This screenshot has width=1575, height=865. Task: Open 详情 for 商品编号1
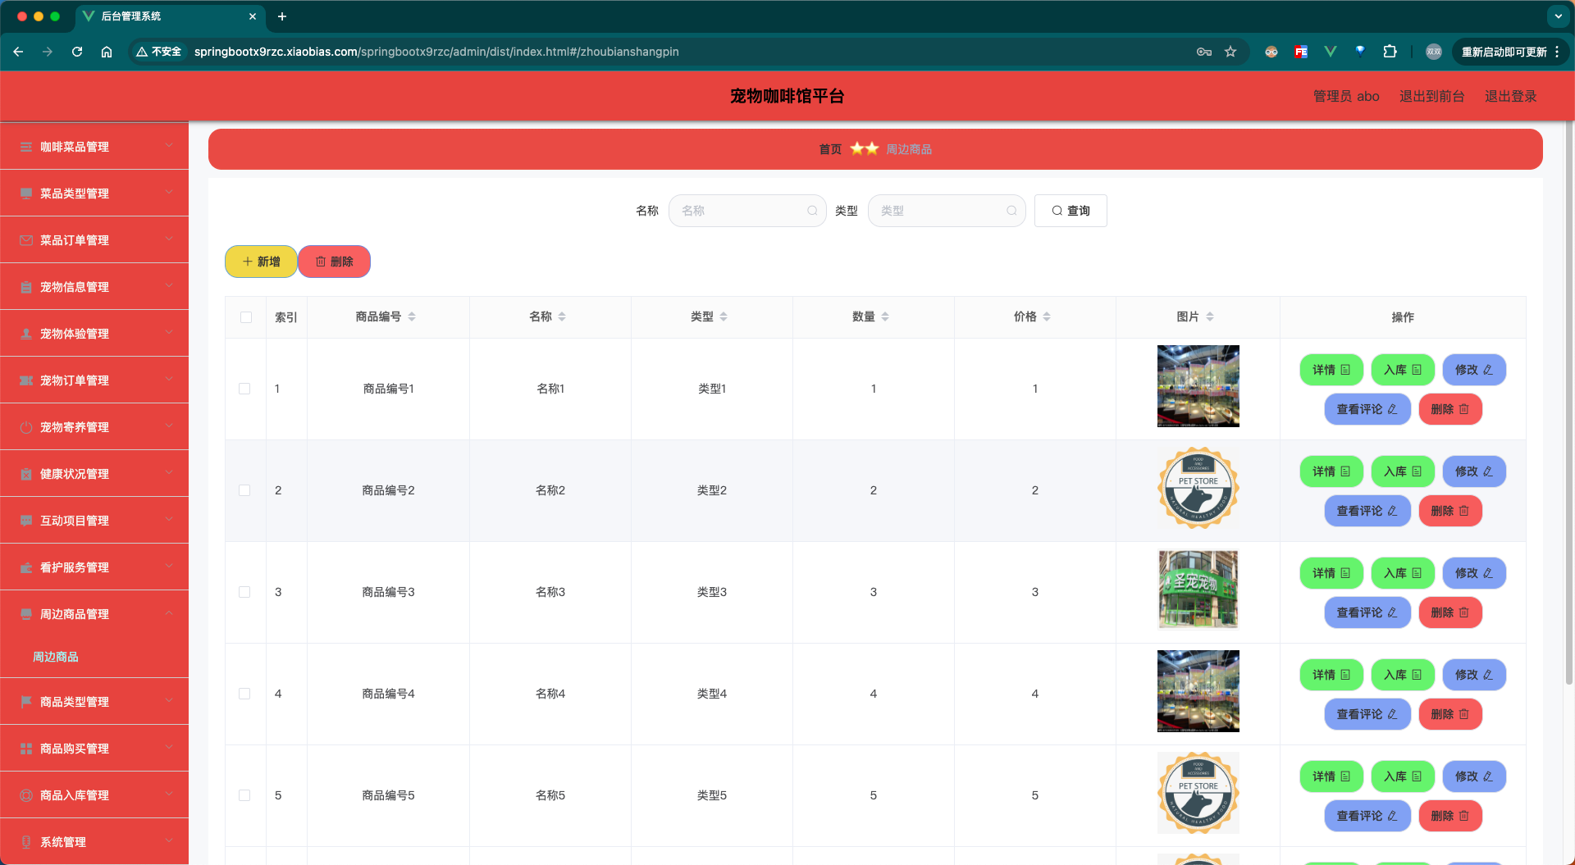pos(1331,370)
